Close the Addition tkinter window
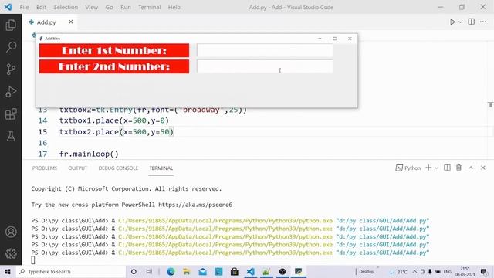Viewport: 494px width, 278px height. pyautogui.click(x=350, y=39)
